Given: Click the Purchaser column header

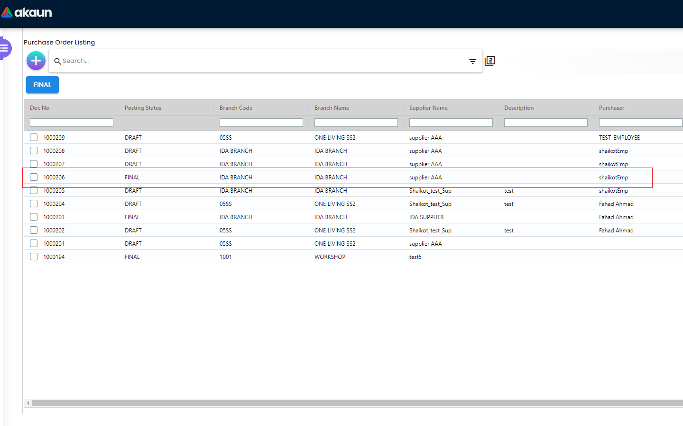Looking at the screenshot, I should point(611,108).
